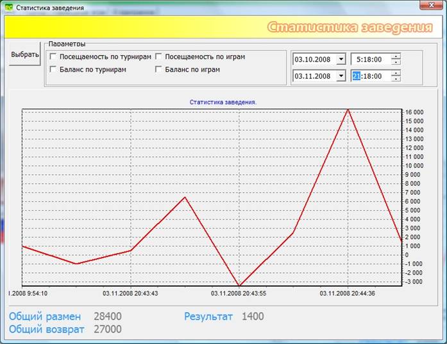Viewport: 447px width, 344px height.
Task: Click down arrow of the 21:18:00 time spinner
Action: [x=396, y=79]
